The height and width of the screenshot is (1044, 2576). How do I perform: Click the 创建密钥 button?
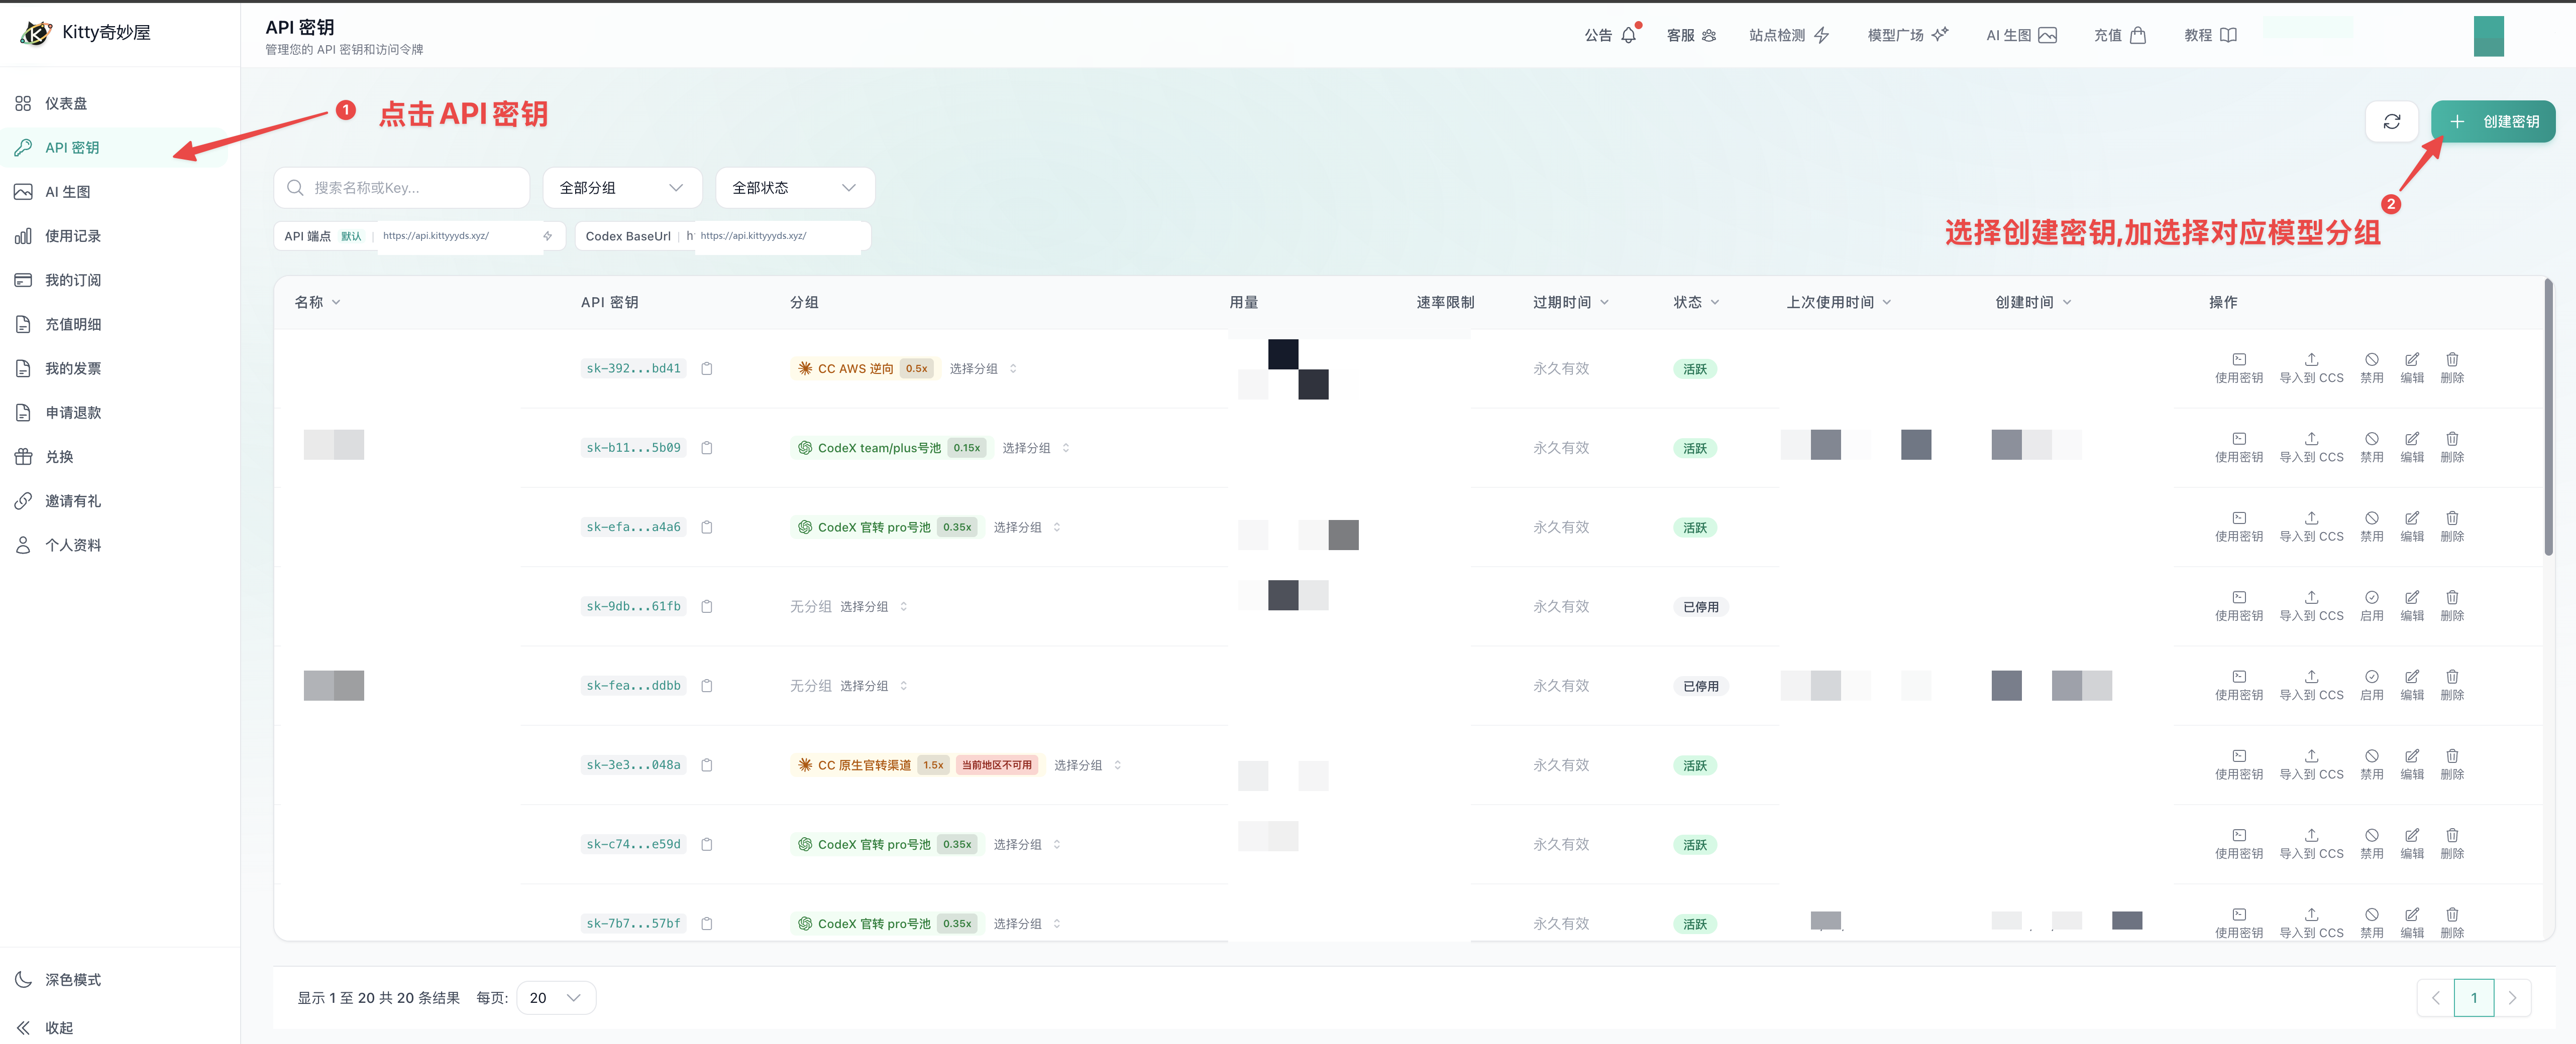(2493, 122)
